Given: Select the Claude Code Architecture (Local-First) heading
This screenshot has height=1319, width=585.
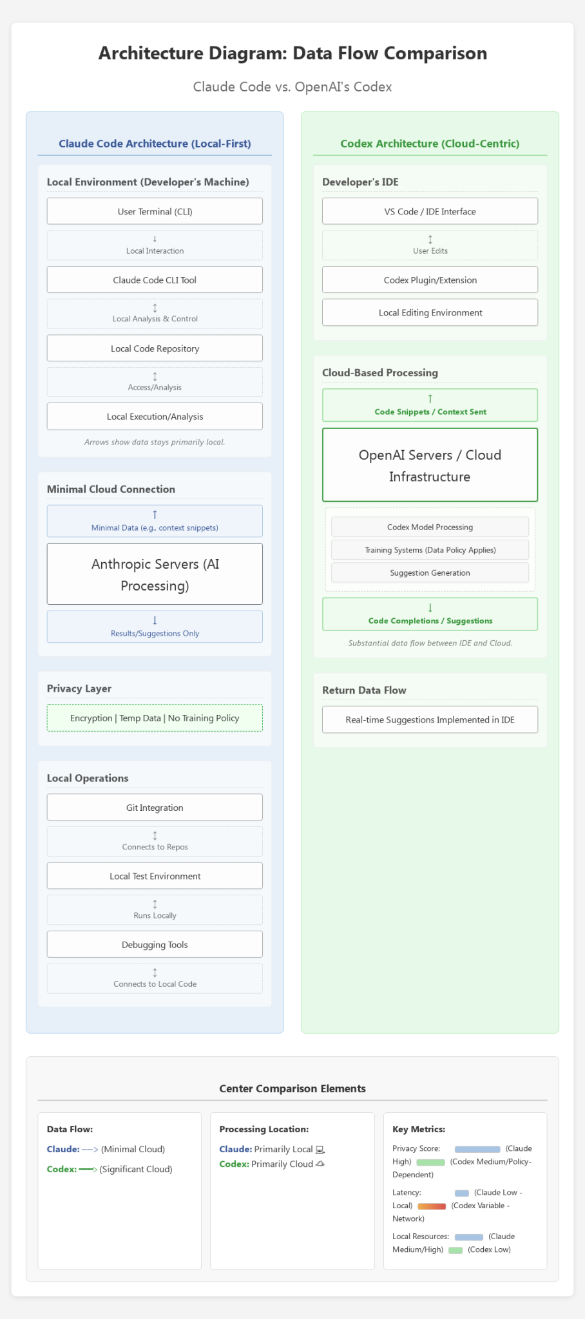Looking at the screenshot, I should pos(155,144).
